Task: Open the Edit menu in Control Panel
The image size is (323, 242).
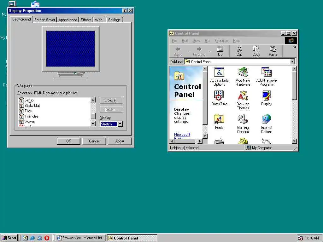Action: coord(185,41)
